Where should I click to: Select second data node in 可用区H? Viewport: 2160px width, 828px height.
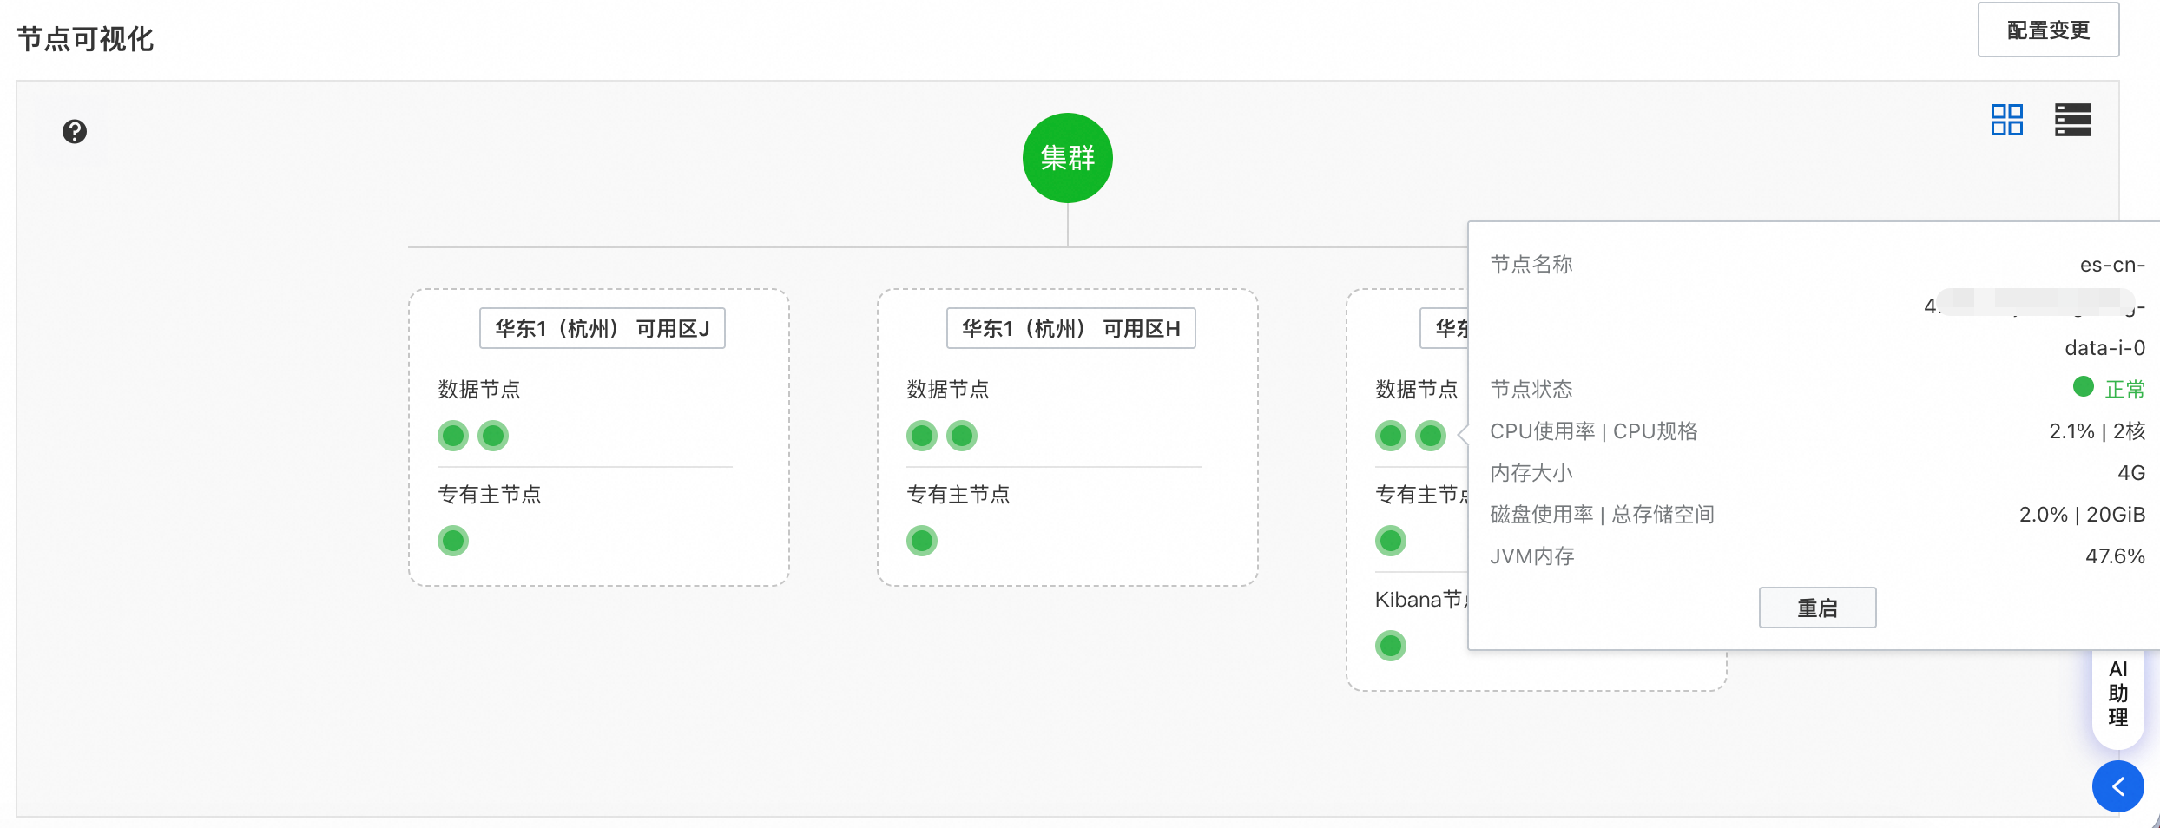tap(962, 436)
